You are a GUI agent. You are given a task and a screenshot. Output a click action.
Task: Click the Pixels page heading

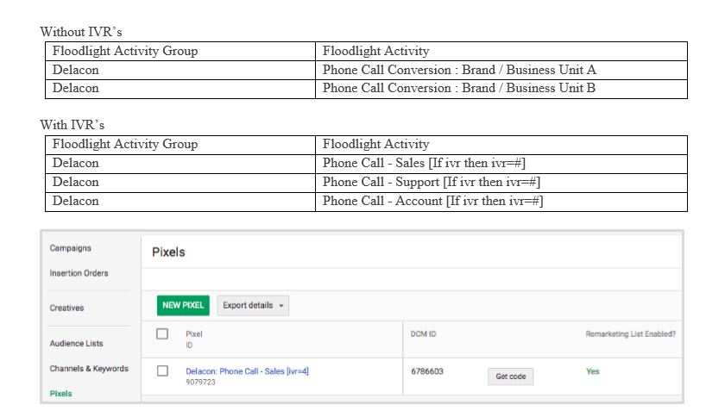[168, 252]
